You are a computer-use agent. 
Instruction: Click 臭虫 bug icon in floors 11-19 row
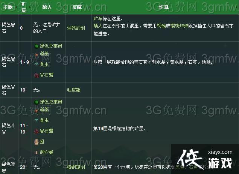click(36, 120)
